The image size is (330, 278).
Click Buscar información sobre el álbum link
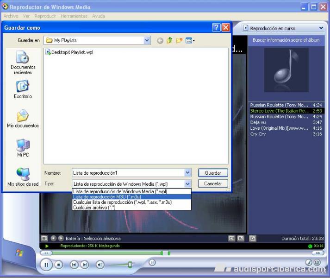pos(286,40)
